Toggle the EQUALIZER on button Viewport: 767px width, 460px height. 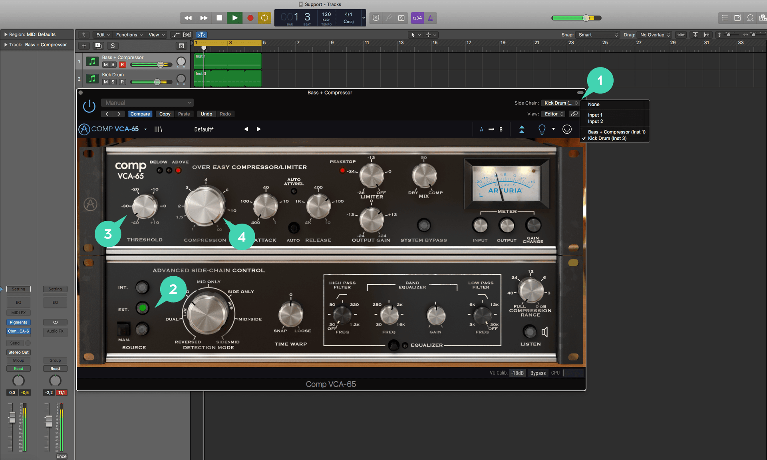pos(393,345)
